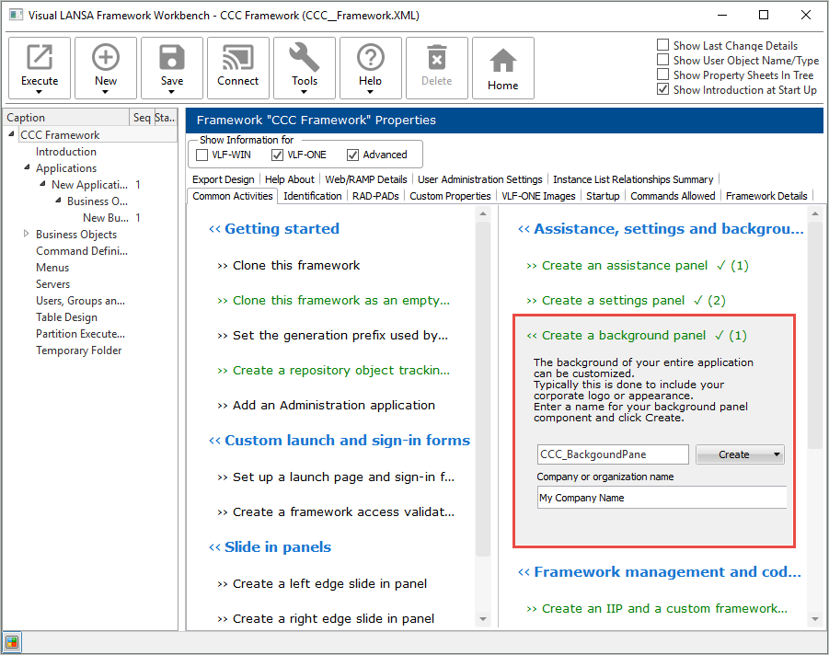Collapse the Applications tree node

(x=27, y=168)
